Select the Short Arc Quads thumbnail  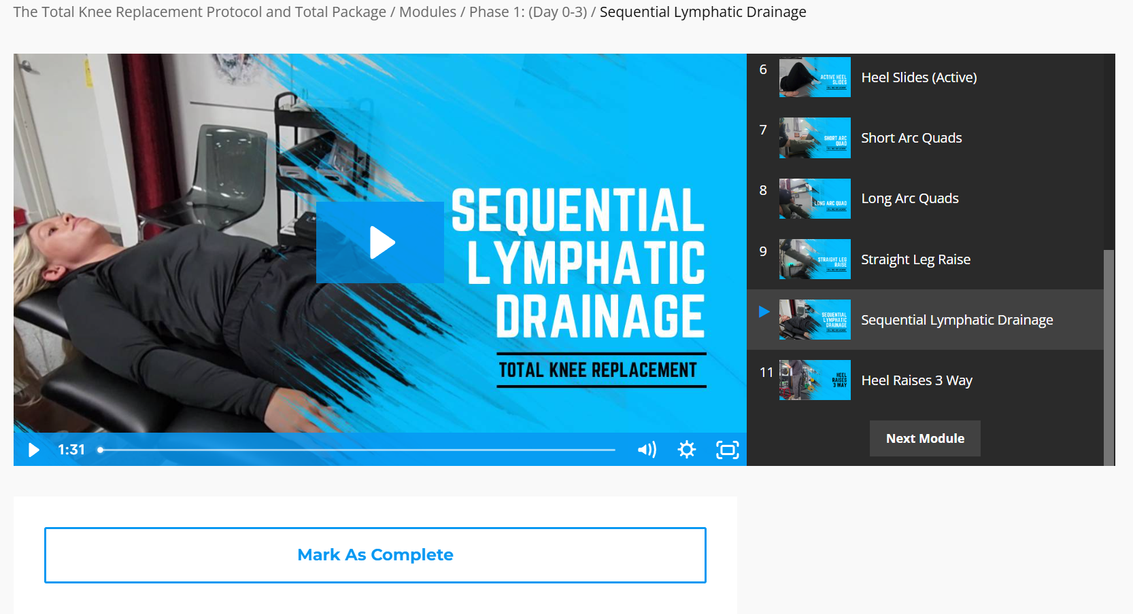tap(815, 138)
